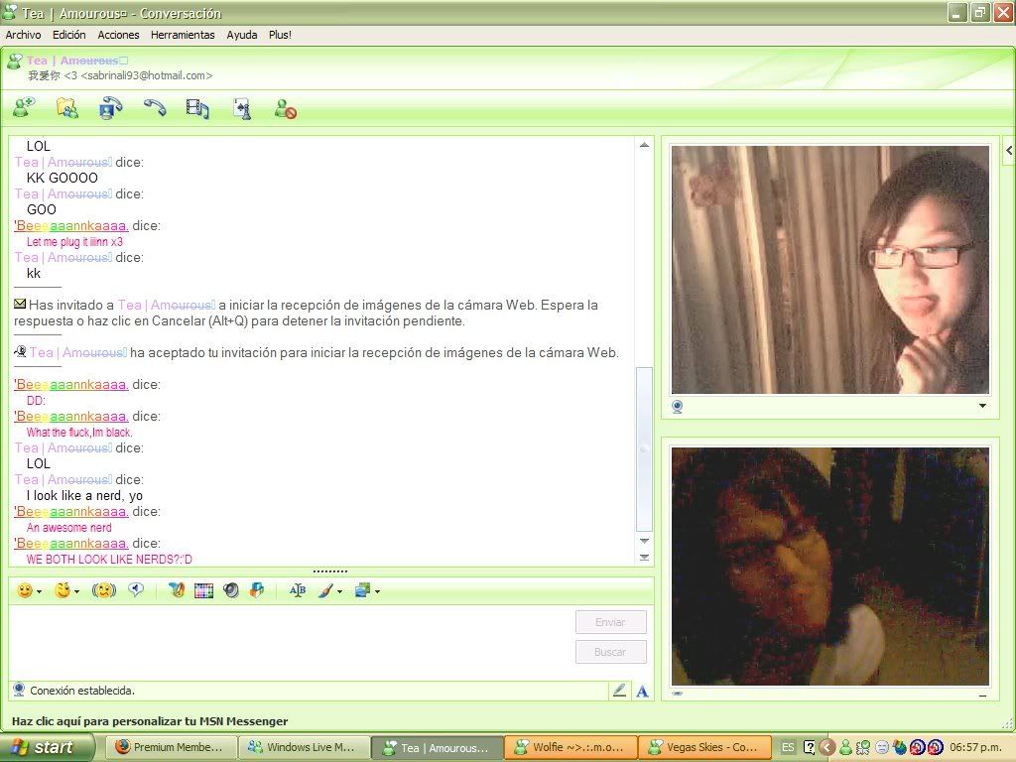Open the webcam options dropdown under upper video
This screenshot has height=762, width=1016.
pos(982,406)
